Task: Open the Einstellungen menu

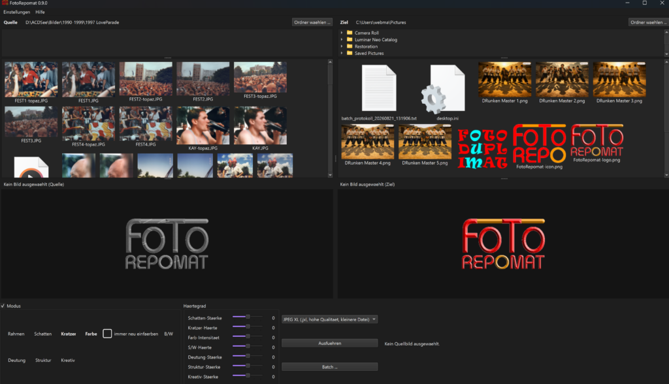Action: click(x=16, y=12)
